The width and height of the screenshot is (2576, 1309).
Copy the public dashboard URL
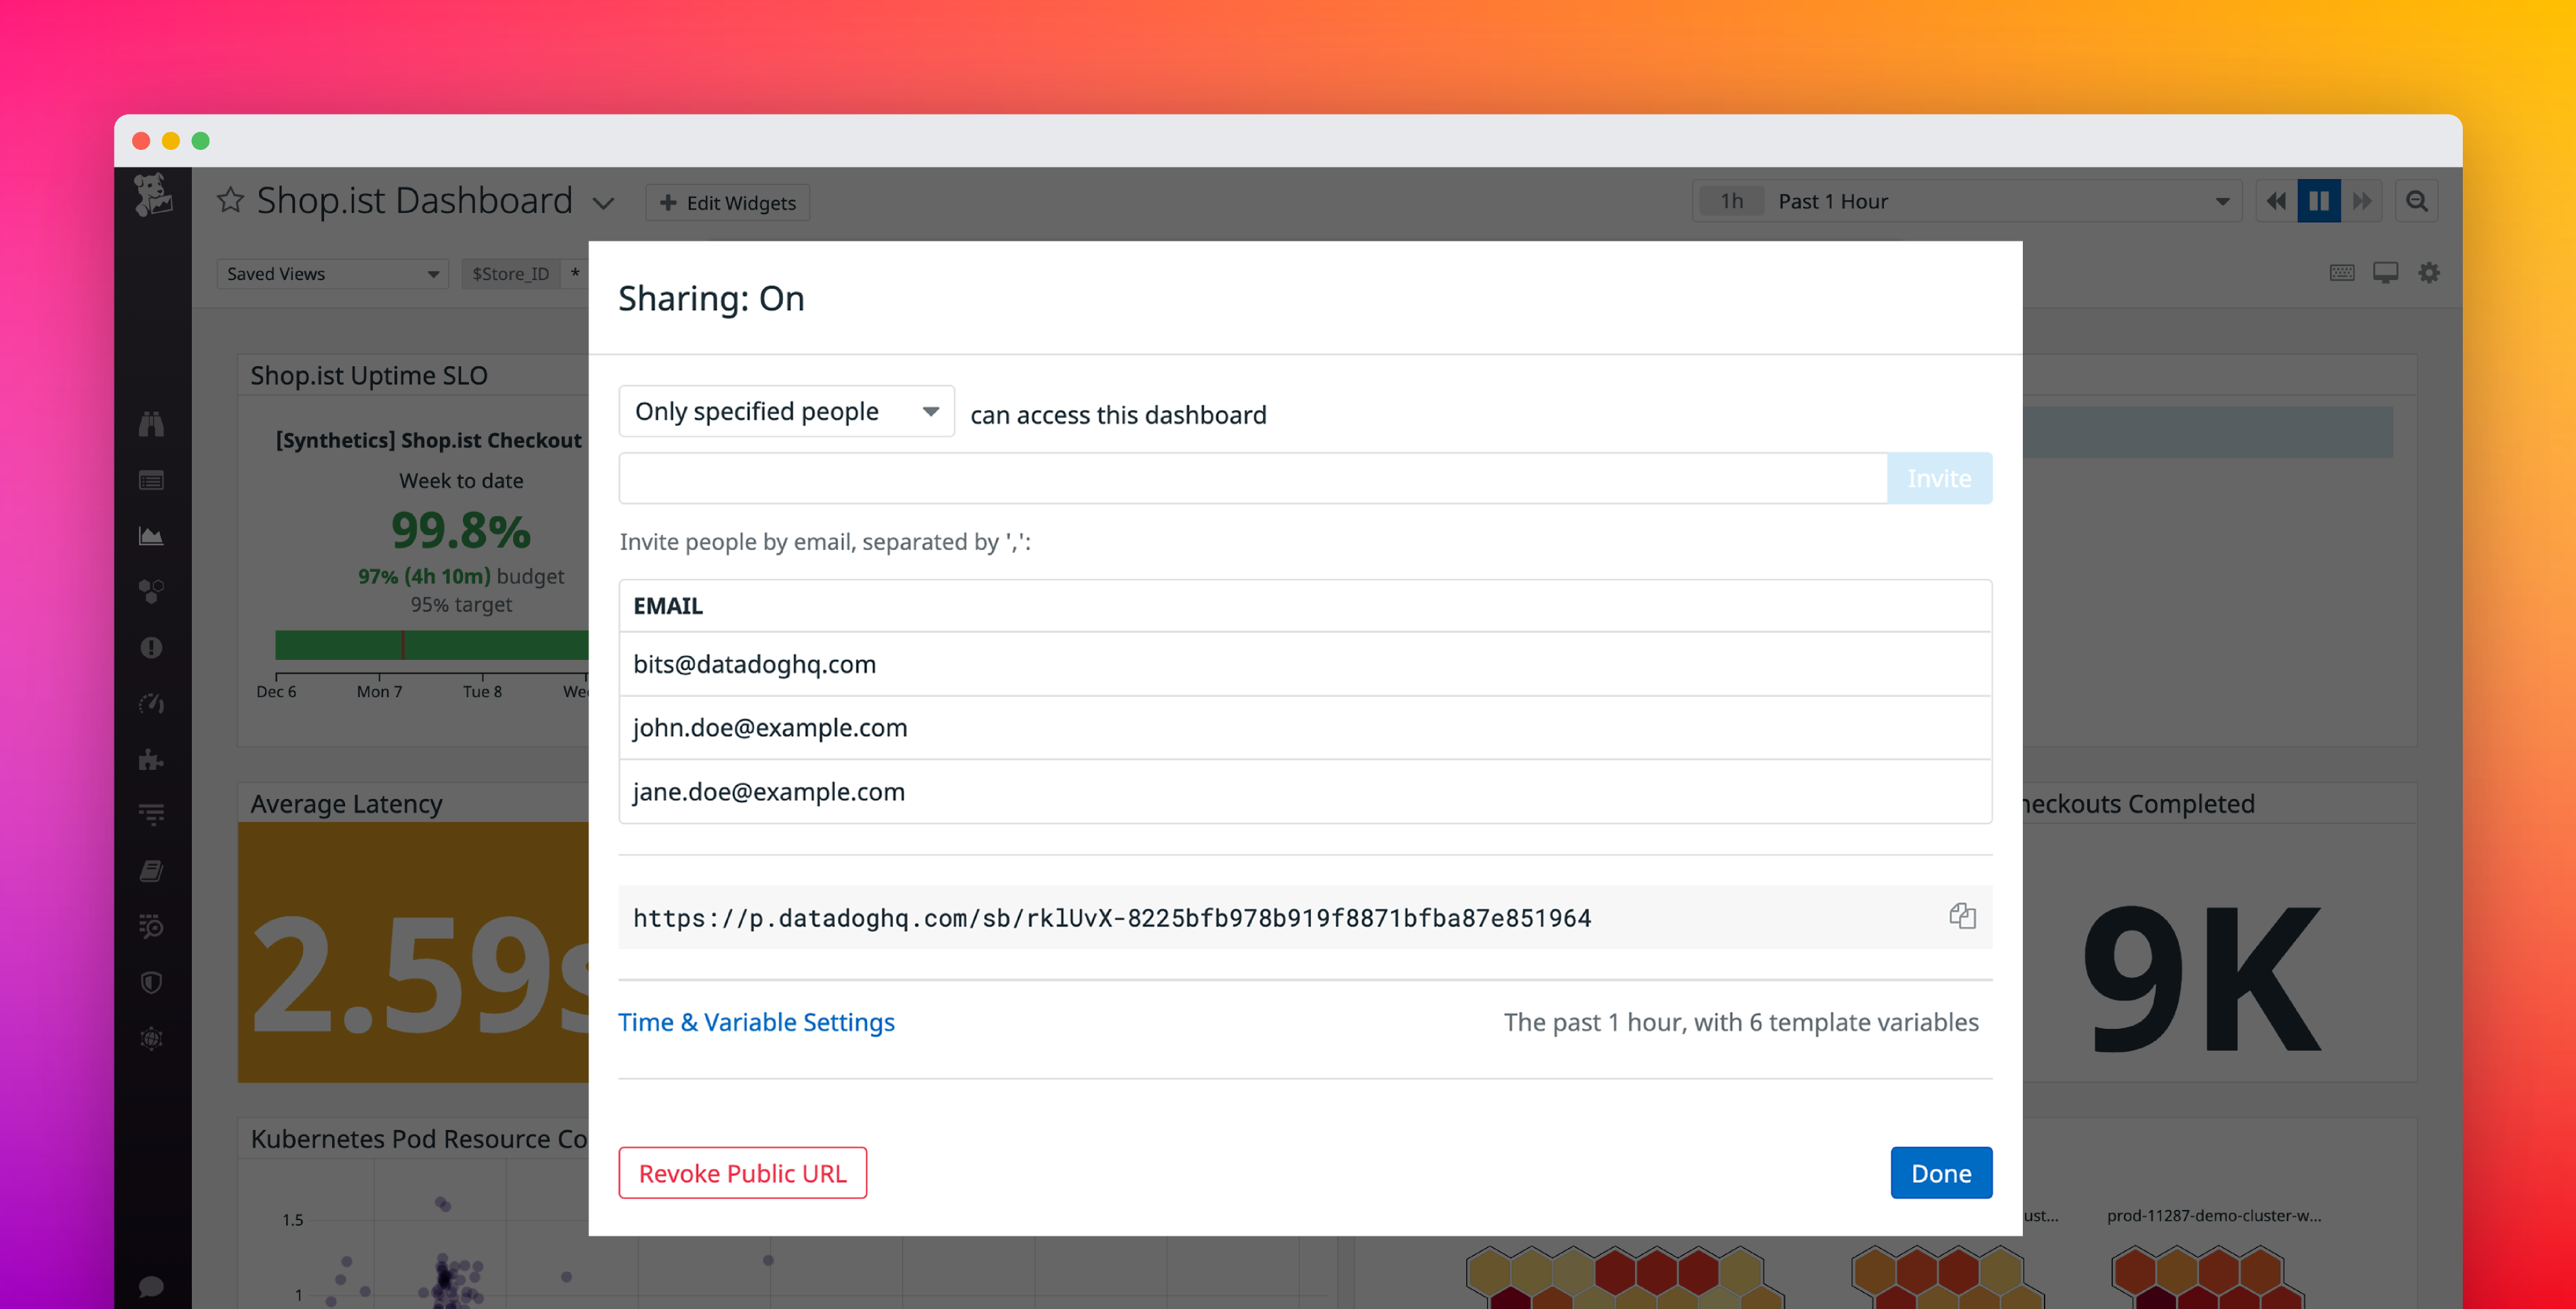(x=1962, y=917)
